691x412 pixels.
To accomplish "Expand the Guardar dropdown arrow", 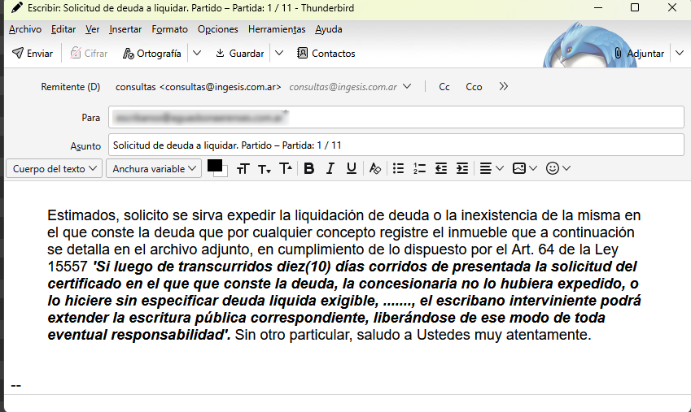I will 278,54.
